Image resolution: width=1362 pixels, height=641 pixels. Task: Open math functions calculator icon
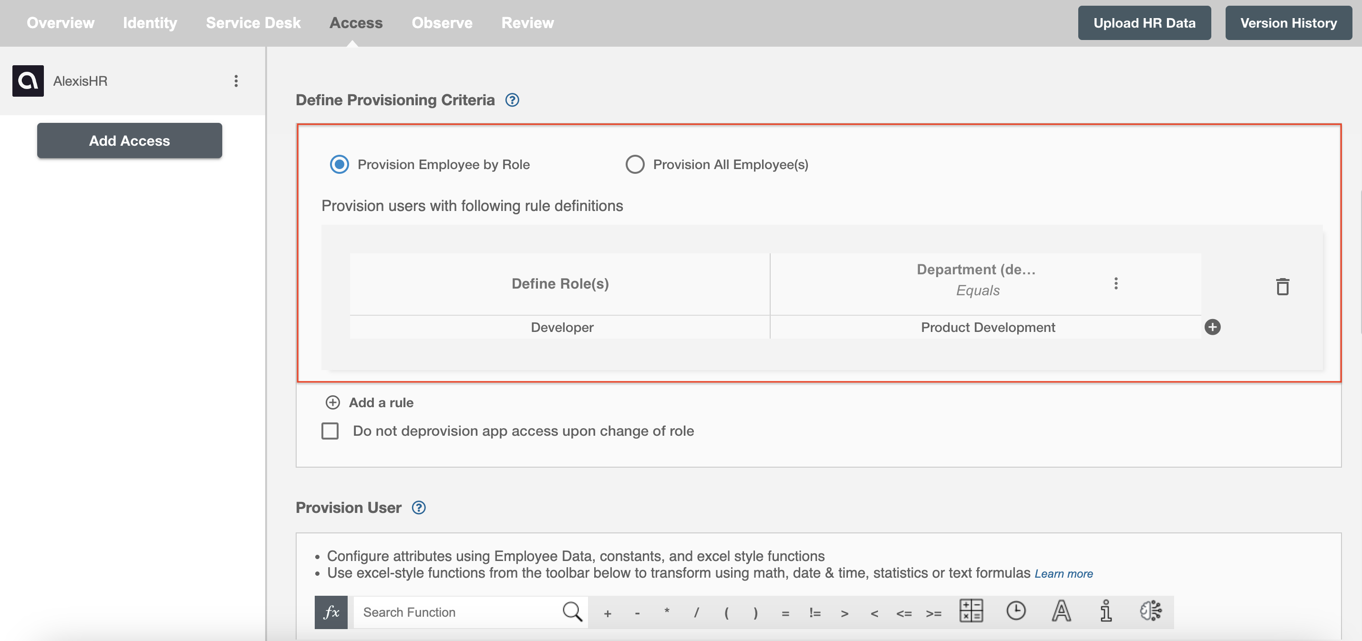click(971, 611)
